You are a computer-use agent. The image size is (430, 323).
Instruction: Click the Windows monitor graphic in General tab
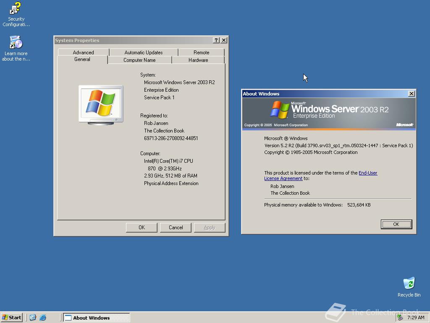101,103
